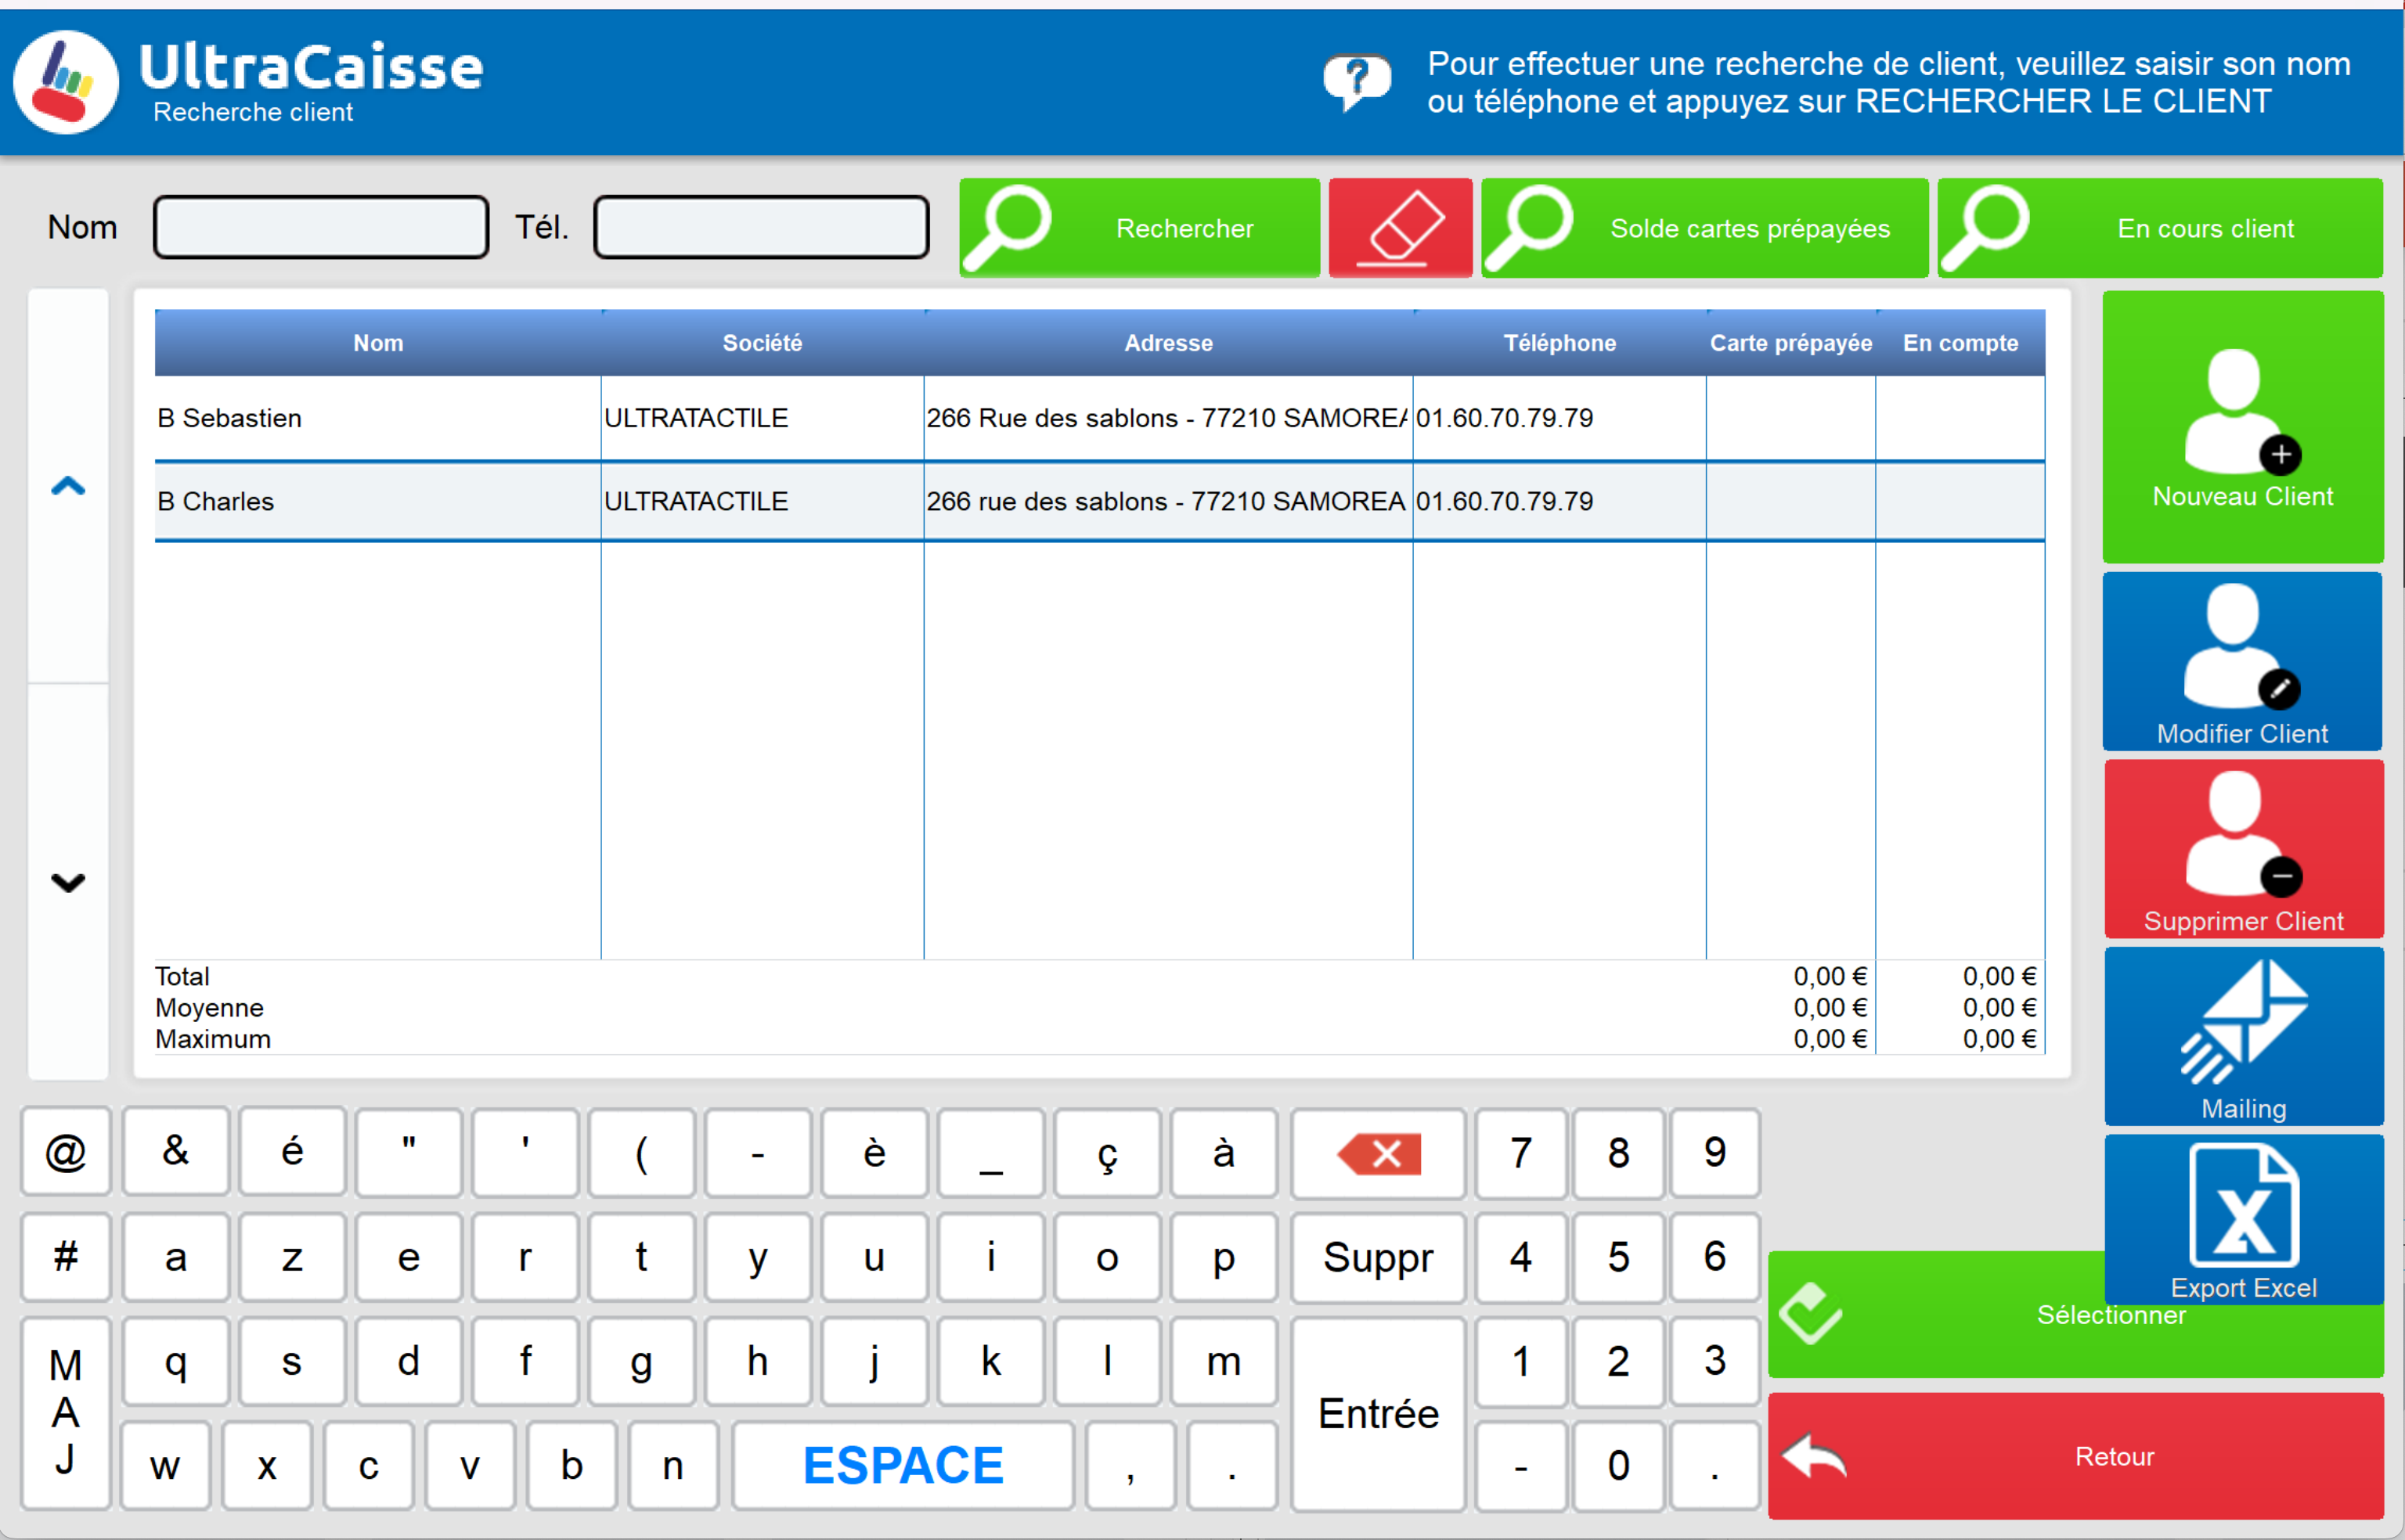
Task: Click the Export Excel file icon
Action: coord(2242,1206)
